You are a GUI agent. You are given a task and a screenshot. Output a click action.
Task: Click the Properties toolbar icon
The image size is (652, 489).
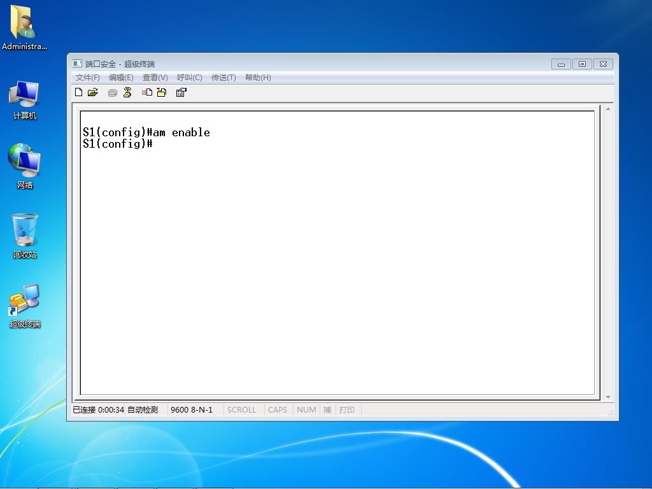coord(181,92)
